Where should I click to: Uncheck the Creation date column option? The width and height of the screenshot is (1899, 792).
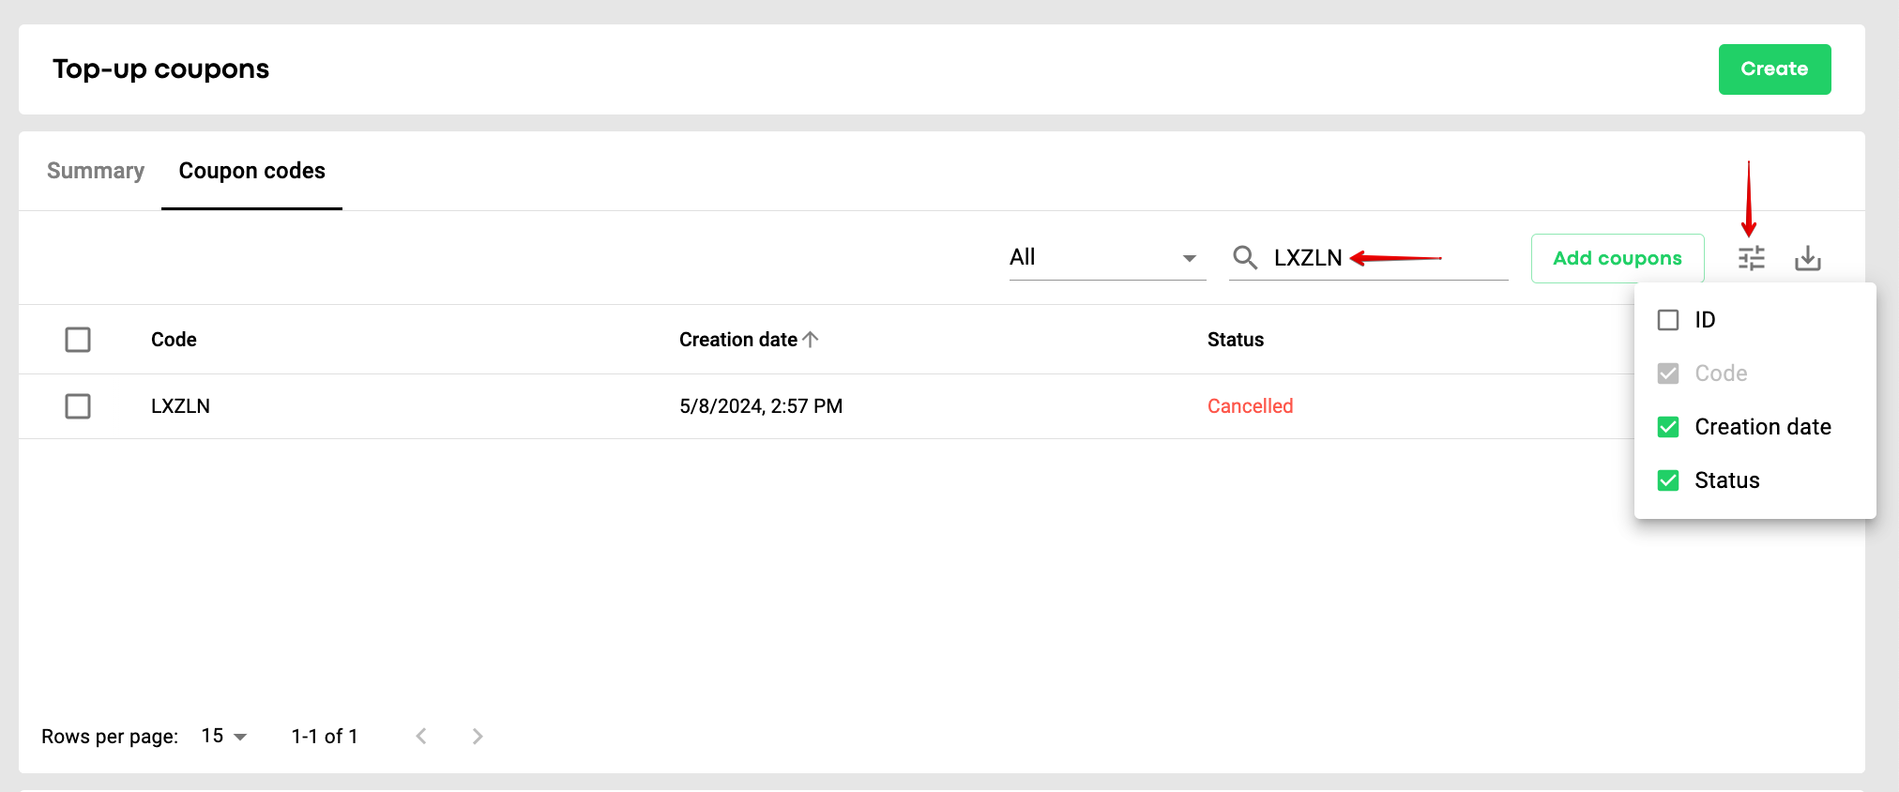click(1668, 427)
